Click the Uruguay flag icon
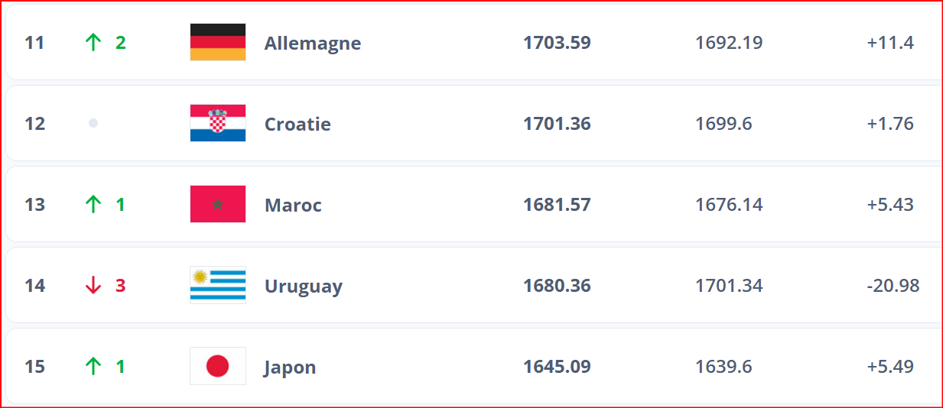 [x=218, y=285]
